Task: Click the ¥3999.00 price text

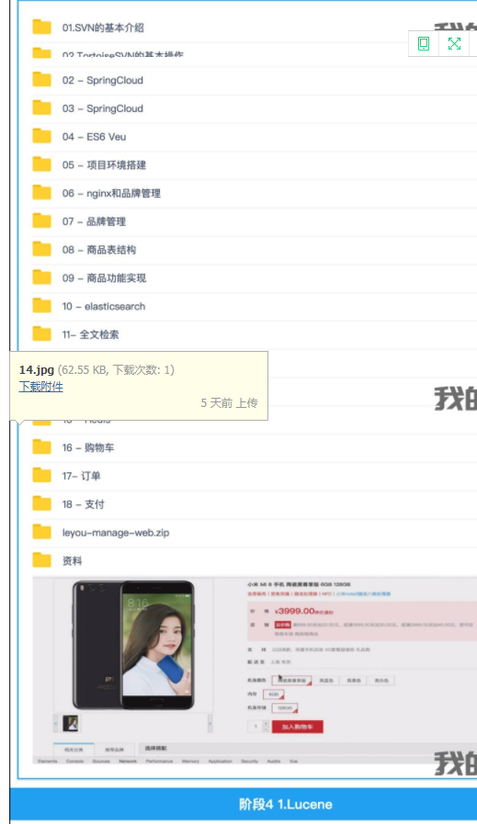Action: 294,611
